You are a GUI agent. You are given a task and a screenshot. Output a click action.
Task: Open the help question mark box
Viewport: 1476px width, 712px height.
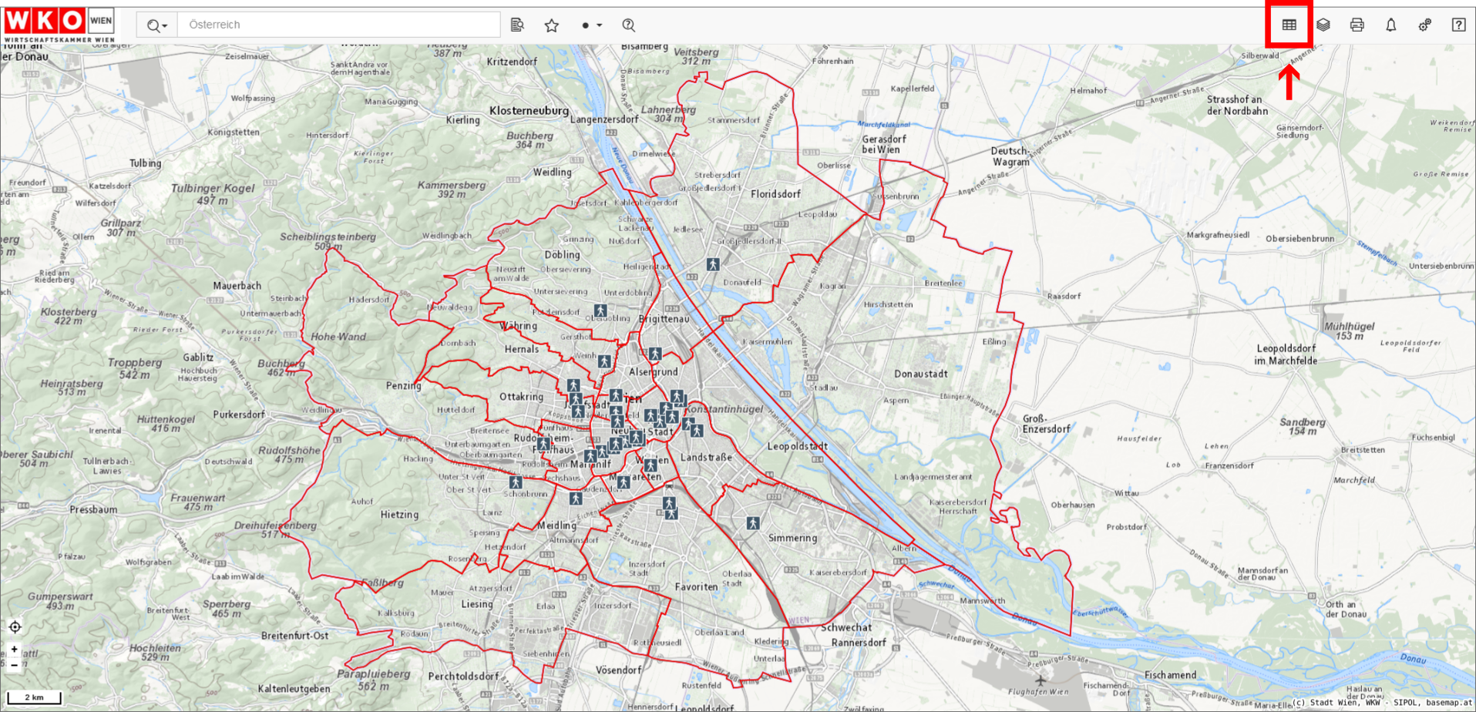coord(1458,25)
